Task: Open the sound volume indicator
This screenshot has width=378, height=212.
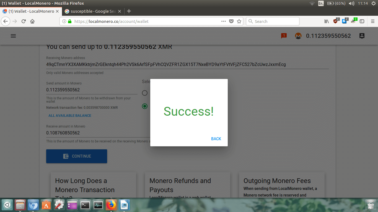Action: (351, 3)
